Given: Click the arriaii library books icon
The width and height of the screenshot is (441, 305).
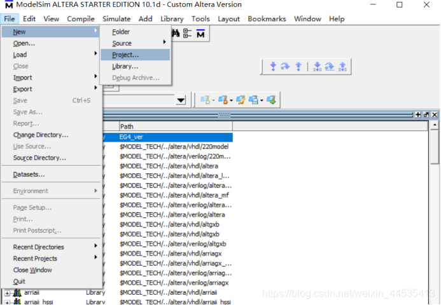Looking at the screenshot, I should (17, 293).
